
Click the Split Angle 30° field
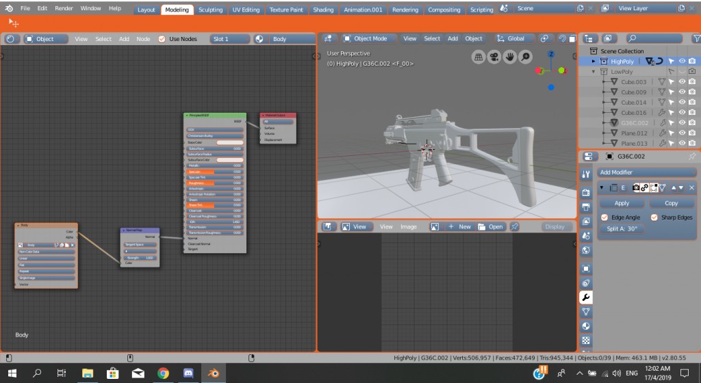click(622, 229)
